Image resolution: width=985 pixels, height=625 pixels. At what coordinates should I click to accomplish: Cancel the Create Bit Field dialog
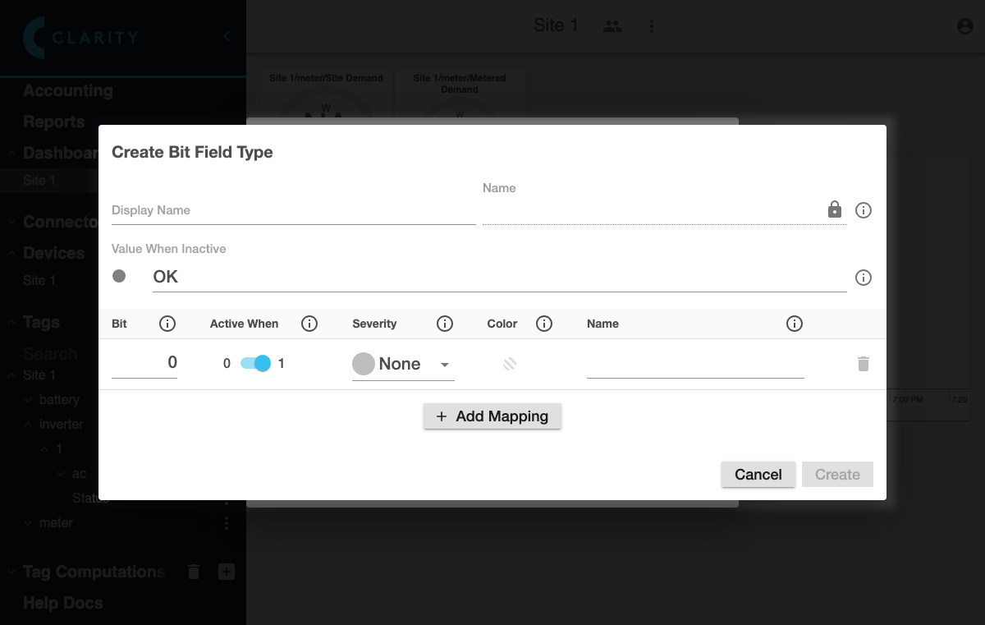758,474
